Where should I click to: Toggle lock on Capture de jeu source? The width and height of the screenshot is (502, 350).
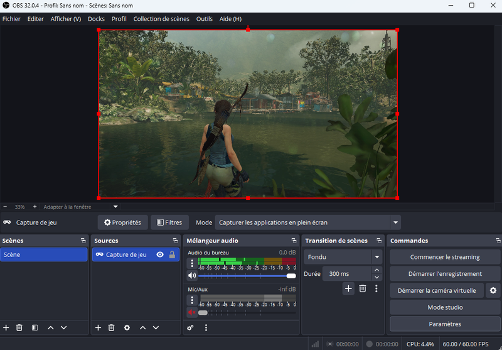(172, 254)
